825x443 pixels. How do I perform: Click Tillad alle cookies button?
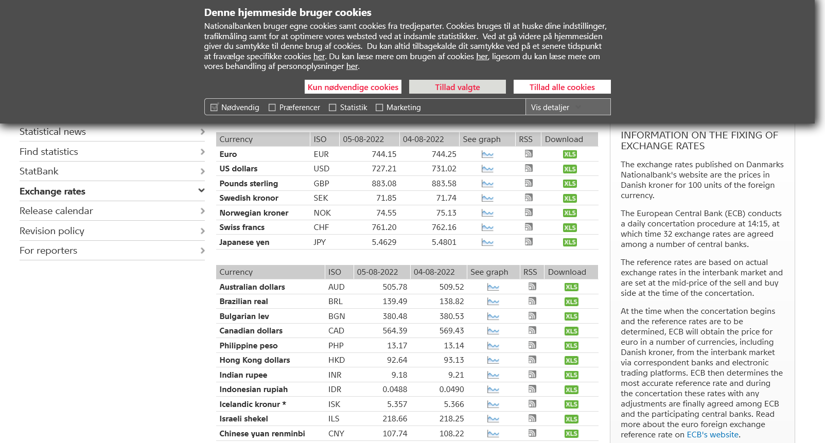(562, 87)
